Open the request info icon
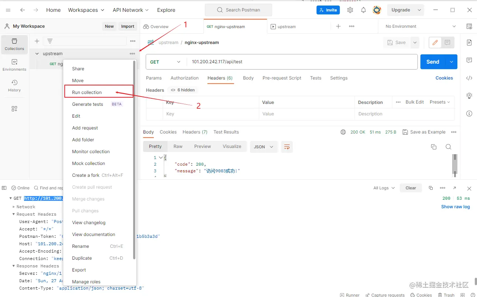 [469, 114]
